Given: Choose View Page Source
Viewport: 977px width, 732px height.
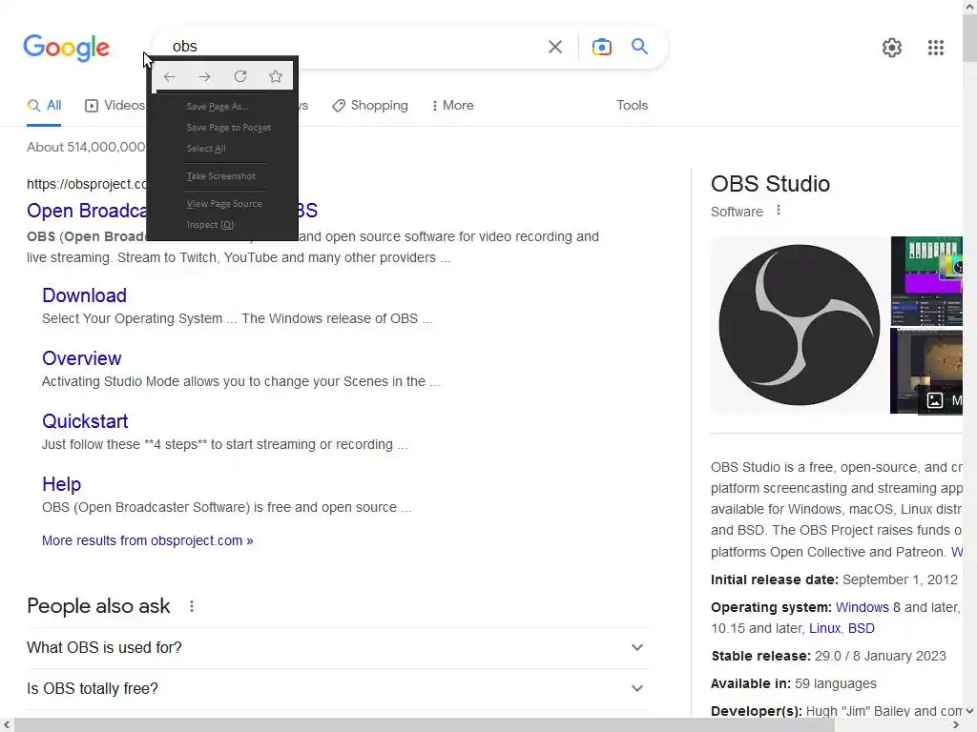Looking at the screenshot, I should [x=224, y=204].
